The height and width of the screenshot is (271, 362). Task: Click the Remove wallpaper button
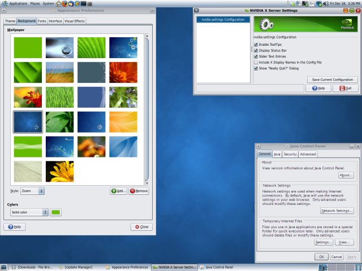tap(139, 191)
